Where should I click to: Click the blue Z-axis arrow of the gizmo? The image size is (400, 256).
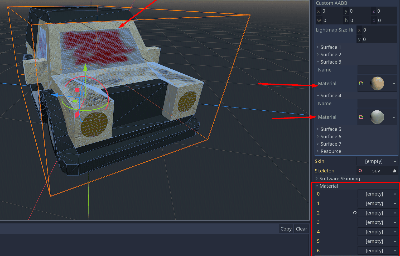[x=55, y=95]
